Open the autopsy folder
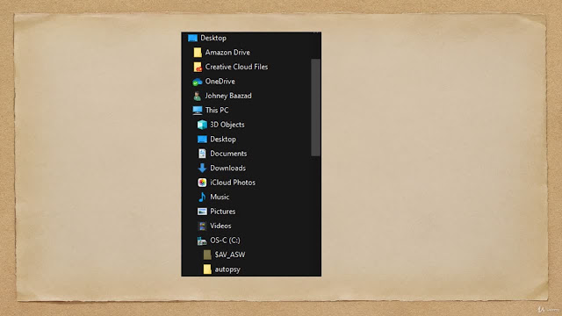Image resolution: width=562 pixels, height=316 pixels. tap(221, 269)
